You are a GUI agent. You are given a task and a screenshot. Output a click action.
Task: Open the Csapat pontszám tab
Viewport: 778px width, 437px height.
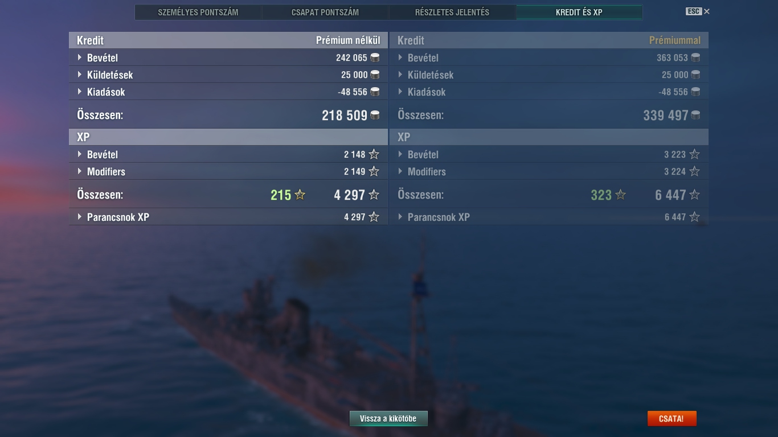pos(325,12)
